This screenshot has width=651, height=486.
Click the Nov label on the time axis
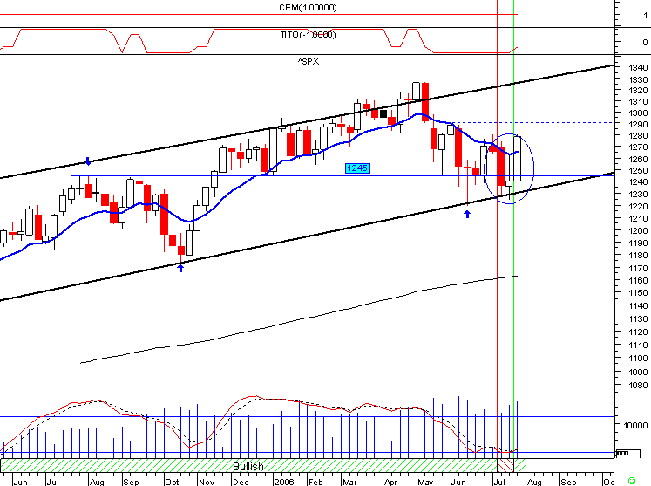(x=207, y=482)
